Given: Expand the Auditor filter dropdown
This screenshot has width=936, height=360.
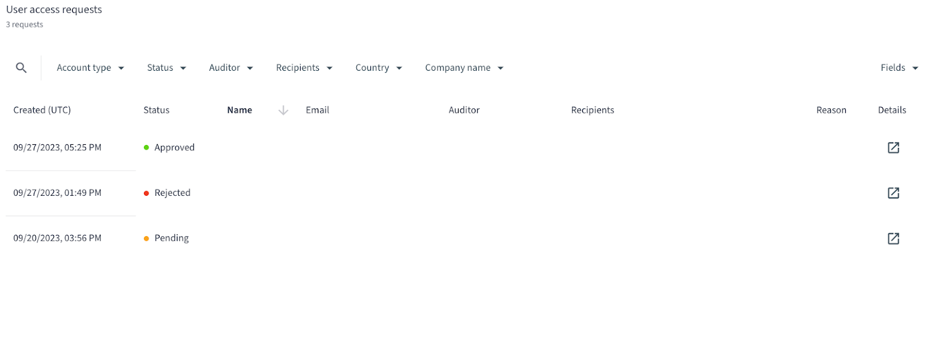Looking at the screenshot, I should 231,68.
